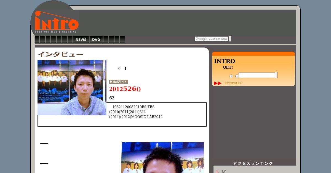Click the red date text '2012526()'

click(x=125, y=89)
